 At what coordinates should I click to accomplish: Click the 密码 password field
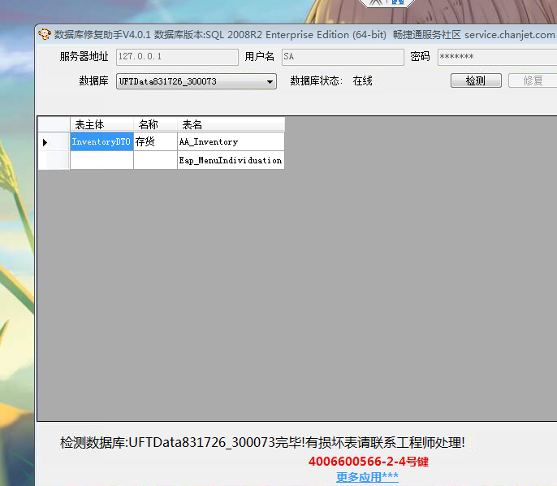point(497,57)
